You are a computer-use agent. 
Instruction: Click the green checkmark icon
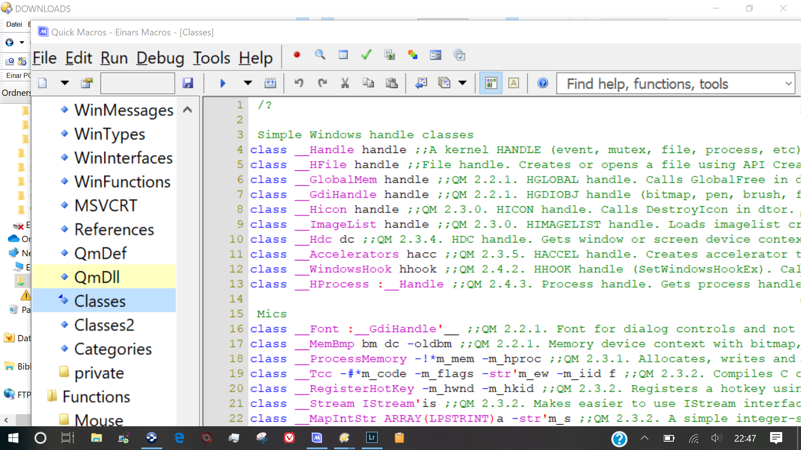click(x=366, y=55)
